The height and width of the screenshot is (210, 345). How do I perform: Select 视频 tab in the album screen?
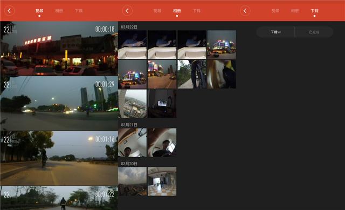(x=157, y=11)
